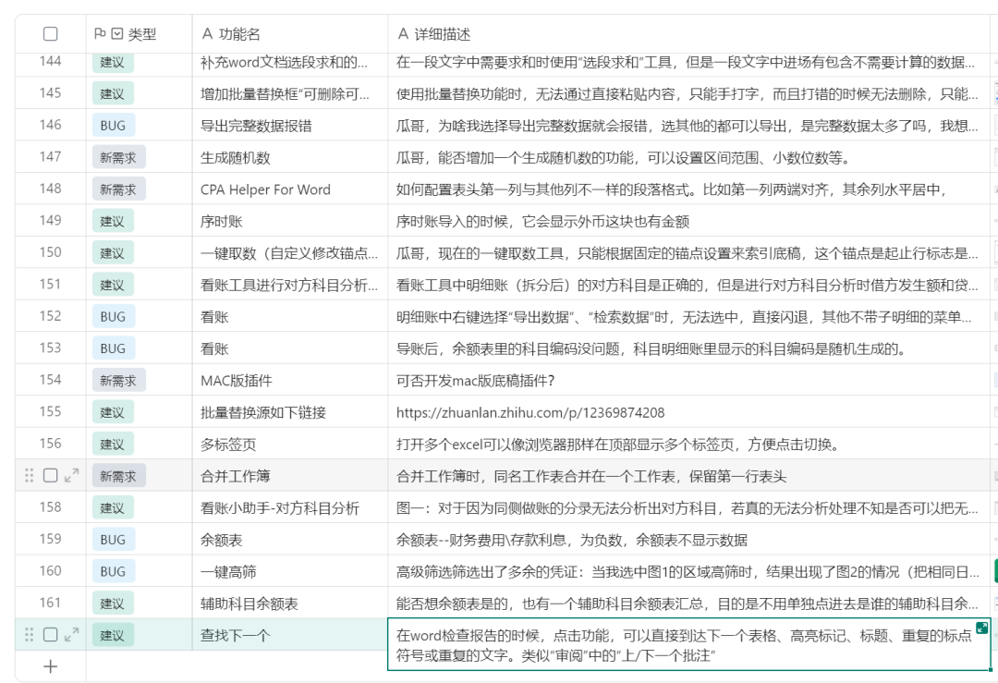Expand record 162 with the expand arrows
Image resolution: width=998 pixels, height=683 pixels.
click(x=70, y=635)
